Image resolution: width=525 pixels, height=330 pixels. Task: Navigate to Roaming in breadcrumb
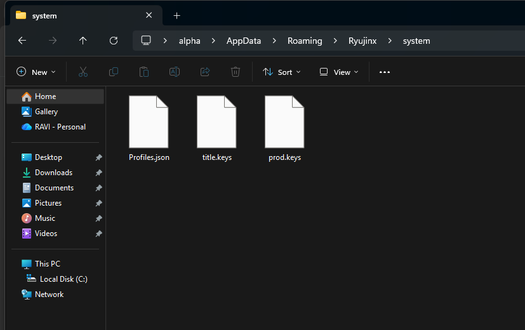coord(305,41)
